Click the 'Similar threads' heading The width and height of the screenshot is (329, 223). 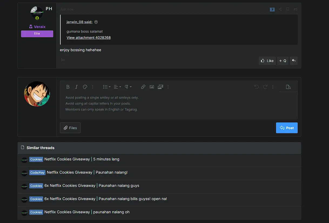point(41,148)
